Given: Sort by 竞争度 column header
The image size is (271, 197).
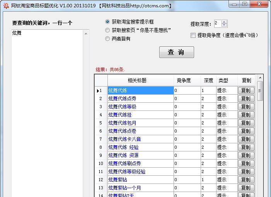Looking at the screenshot, I should click(x=187, y=80).
